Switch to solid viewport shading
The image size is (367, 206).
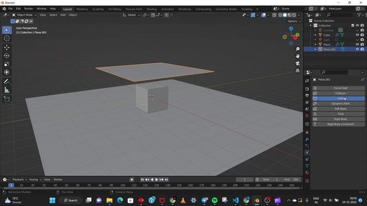pos(284,15)
